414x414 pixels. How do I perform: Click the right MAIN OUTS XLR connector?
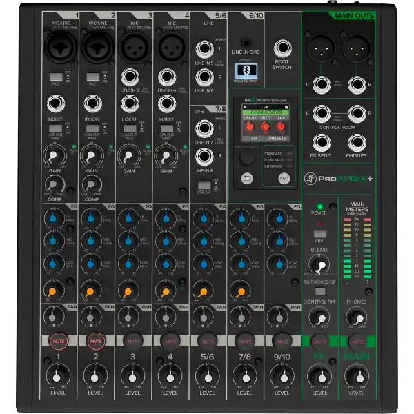click(357, 48)
